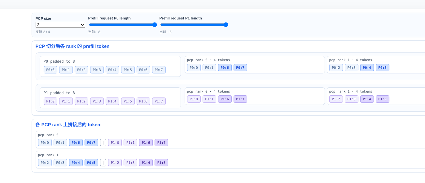Viewport: 425px width, 183px height.
Task: Click "当前: 8" under the P1 length slider
Action: [165, 32]
